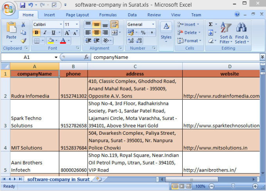The image size is (266, 191).
Task: Apply accounting number format
Action: (x=131, y=32)
